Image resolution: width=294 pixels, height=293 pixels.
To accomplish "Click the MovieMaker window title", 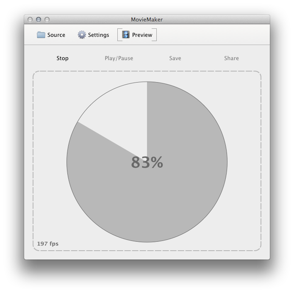I will click(147, 19).
